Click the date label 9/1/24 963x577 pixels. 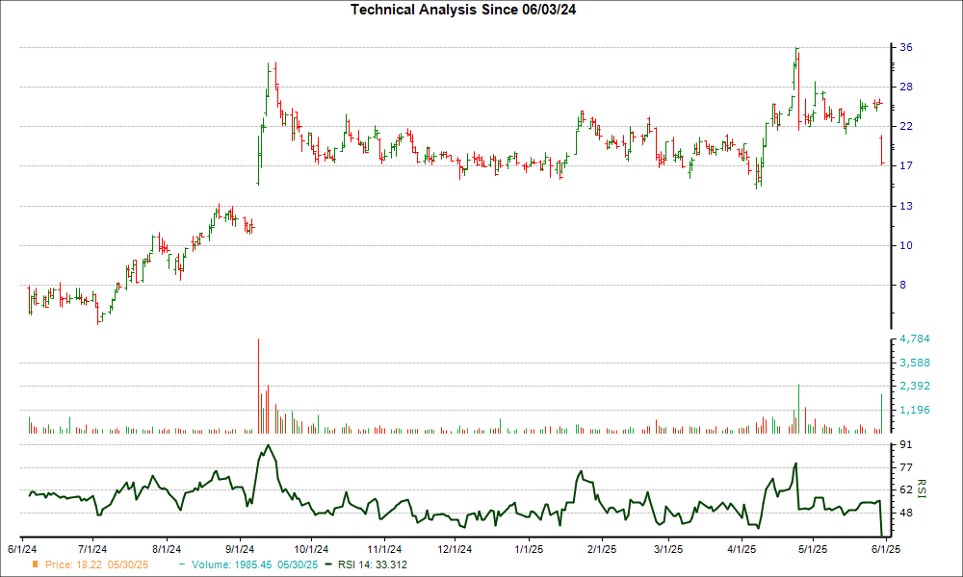click(240, 549)
